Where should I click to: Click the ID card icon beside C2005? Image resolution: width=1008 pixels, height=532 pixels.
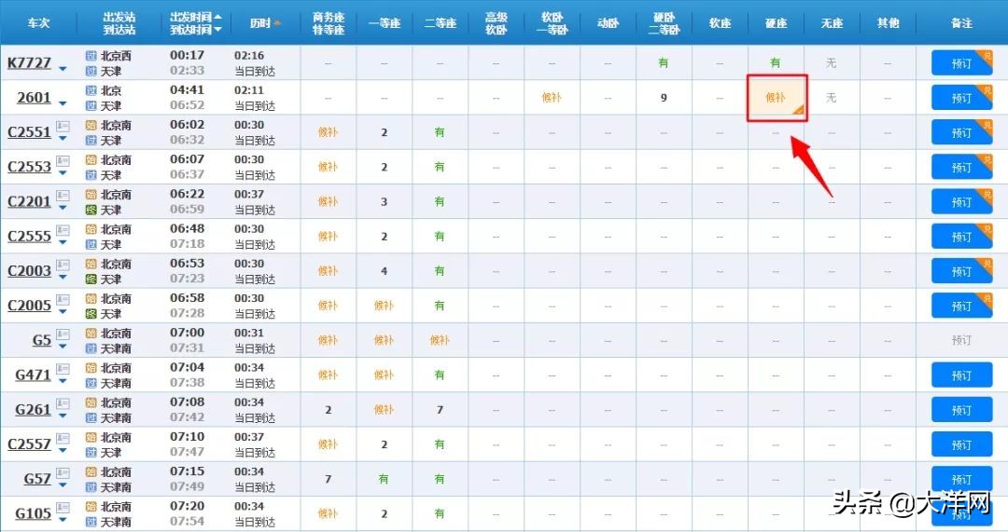click(x=63, y=300)
